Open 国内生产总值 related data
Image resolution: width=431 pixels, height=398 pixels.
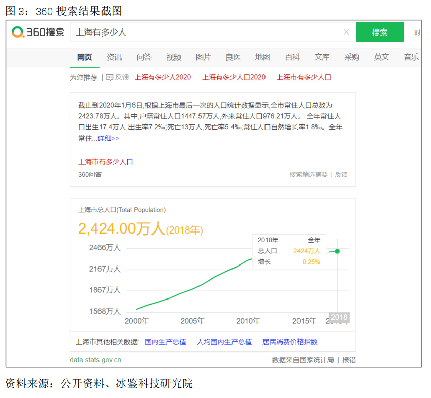point(165,342)
